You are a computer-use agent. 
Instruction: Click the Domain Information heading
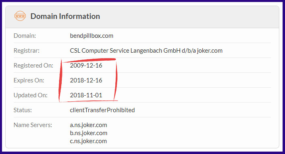coord(65,16)
